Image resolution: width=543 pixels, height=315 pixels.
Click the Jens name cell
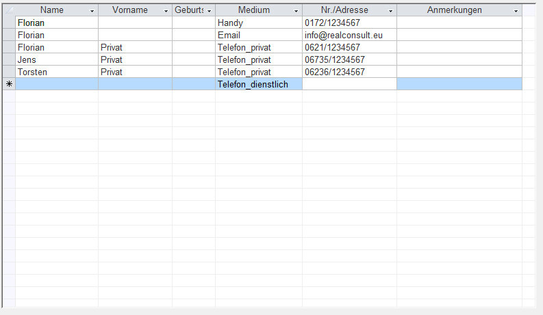click(x=57, y=59)
